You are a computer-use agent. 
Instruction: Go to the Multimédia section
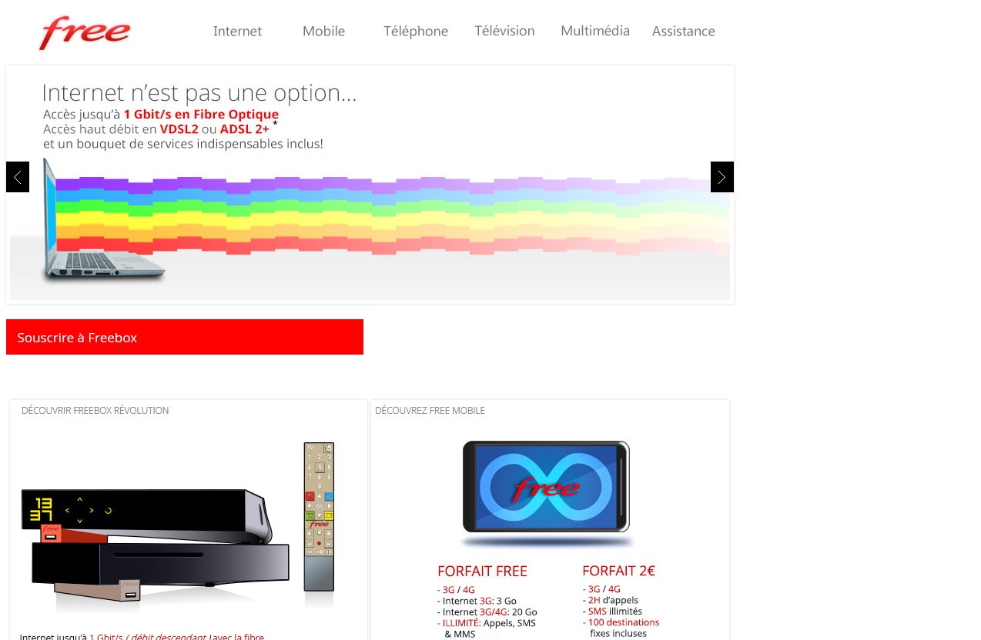coord(595,31)
